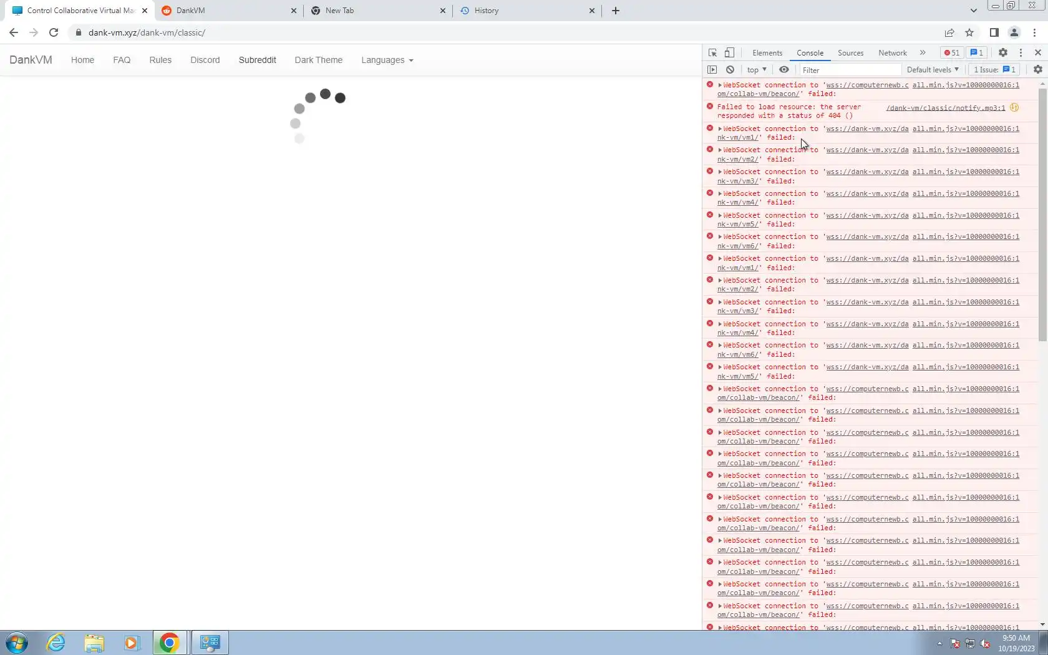Open the Default levels dropdown
This screenshot has width=1048, height=655.
tap(933, 70)
